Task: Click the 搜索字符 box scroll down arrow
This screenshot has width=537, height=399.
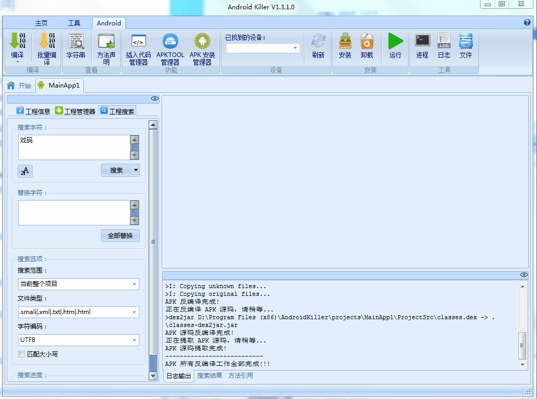Action: (x=135, y=155)
